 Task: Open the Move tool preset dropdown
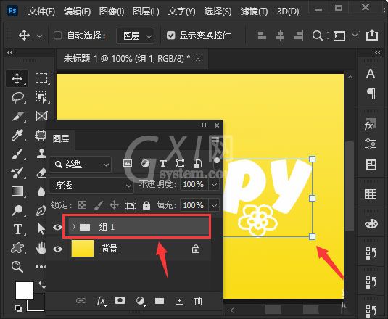tap(39, 36)
